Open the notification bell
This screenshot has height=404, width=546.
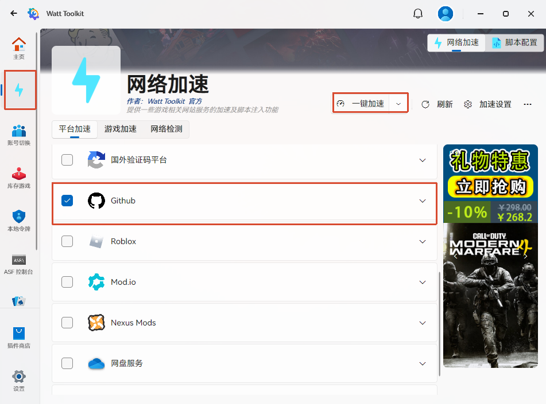click(418, 14)
